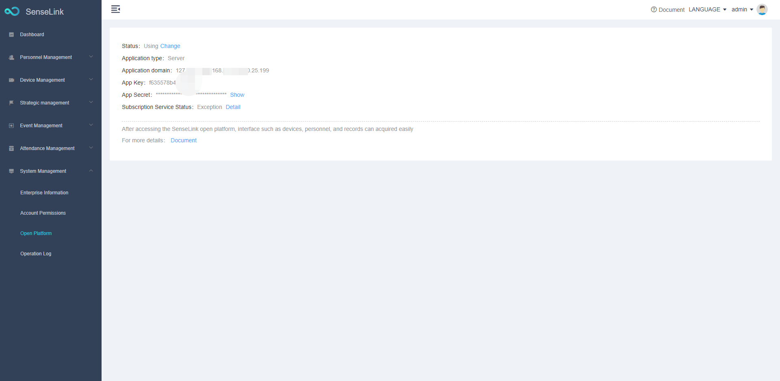Click the Event Management icon
This screenshot has width=780, height=381.
pyautogui.click(x=11, y=126)
